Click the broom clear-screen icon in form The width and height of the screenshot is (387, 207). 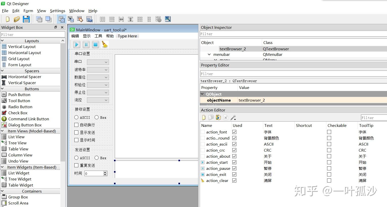[x=105, y=44]
